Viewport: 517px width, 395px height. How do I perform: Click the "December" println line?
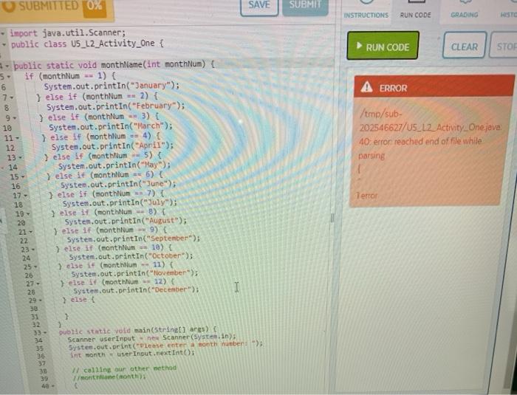136,290
